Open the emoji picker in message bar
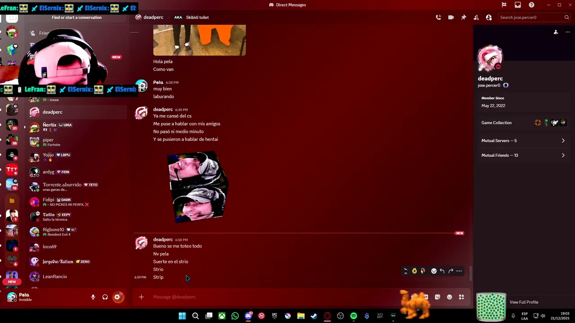The height and width of the screenshot is (323, 575). click(x=449, y=297)
